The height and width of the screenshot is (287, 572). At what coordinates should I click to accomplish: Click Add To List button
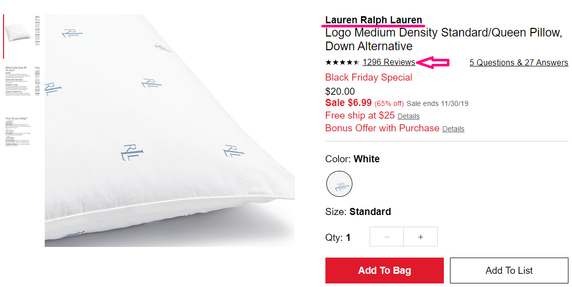[509, 270]
